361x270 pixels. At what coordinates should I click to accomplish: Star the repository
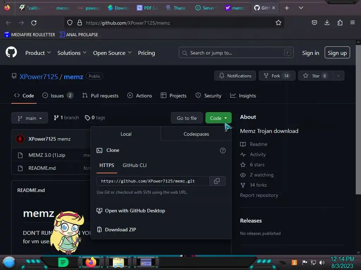point(315,76)
